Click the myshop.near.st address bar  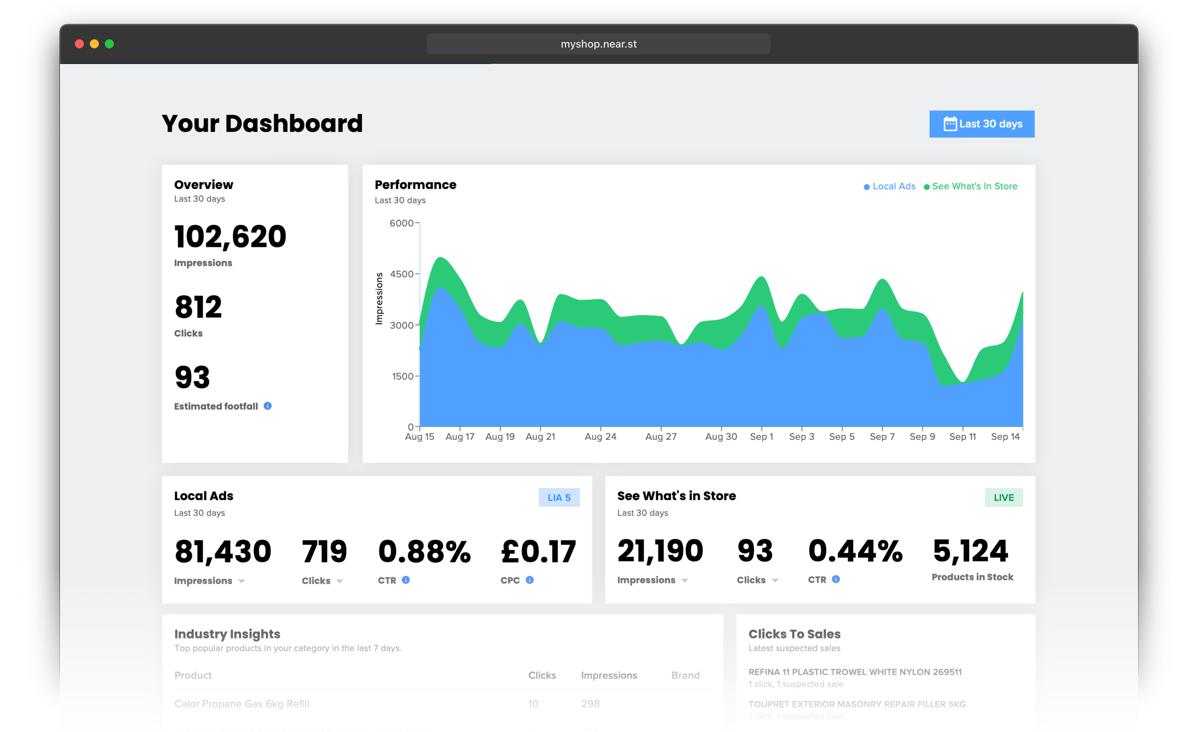pyautogui.click(x=598, y=44)
